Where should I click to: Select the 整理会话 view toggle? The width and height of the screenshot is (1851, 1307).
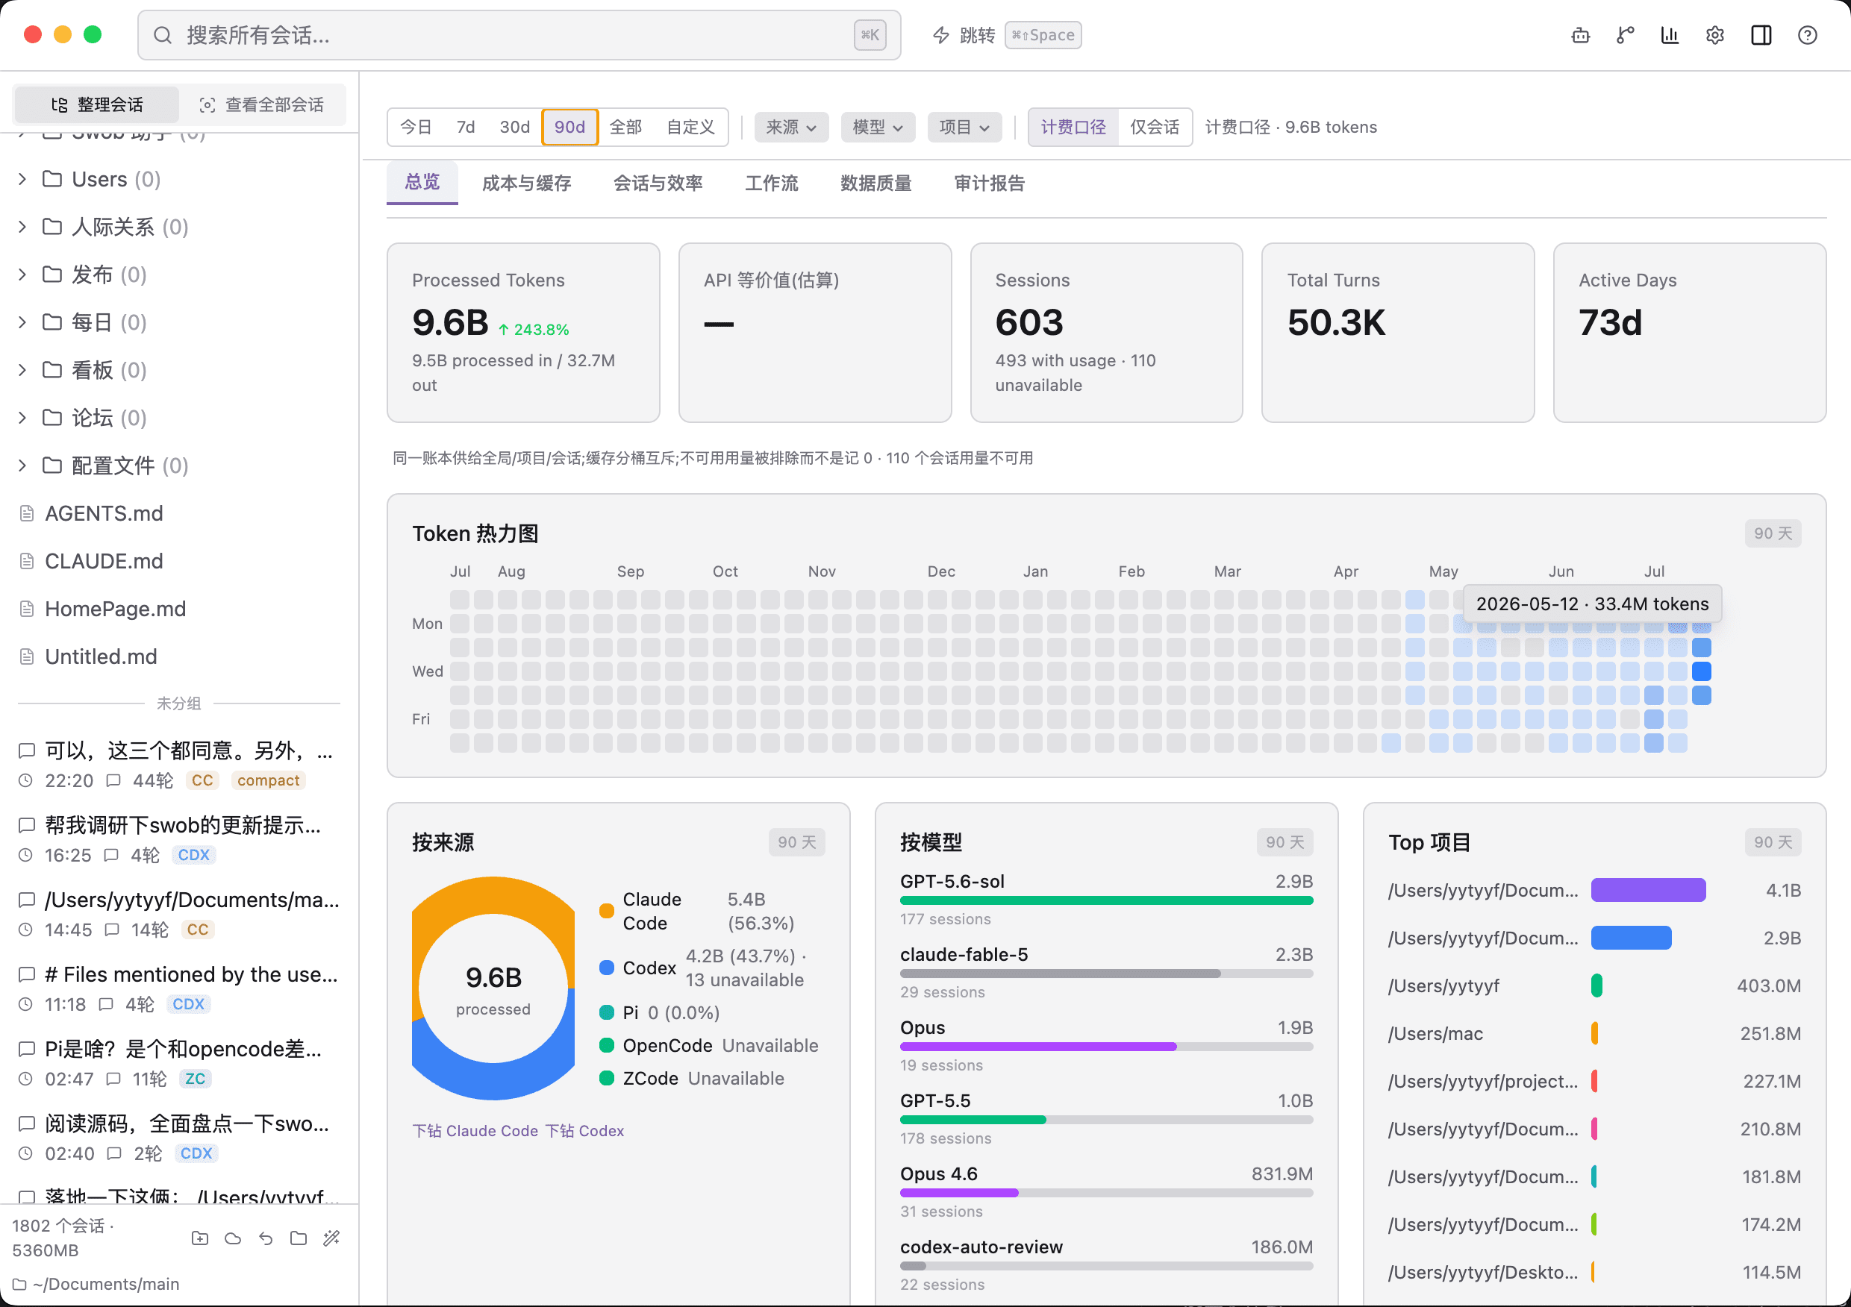pos(97,104)
